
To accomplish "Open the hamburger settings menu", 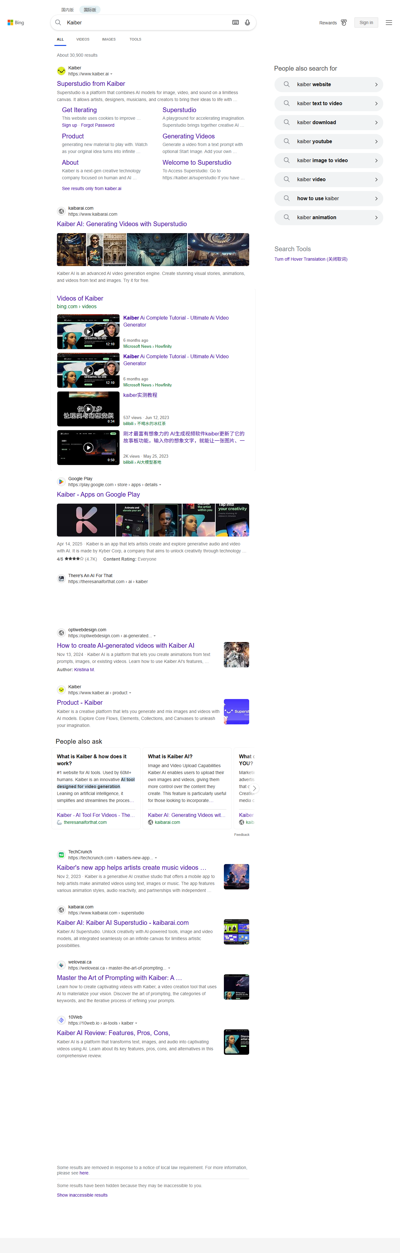I will [x=389, y=23].
